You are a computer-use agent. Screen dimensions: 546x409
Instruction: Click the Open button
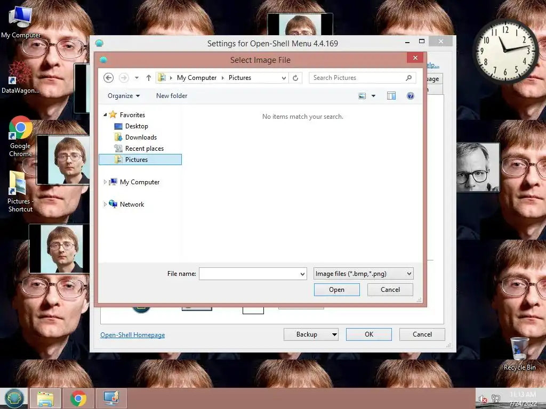[x=337, y=290]
